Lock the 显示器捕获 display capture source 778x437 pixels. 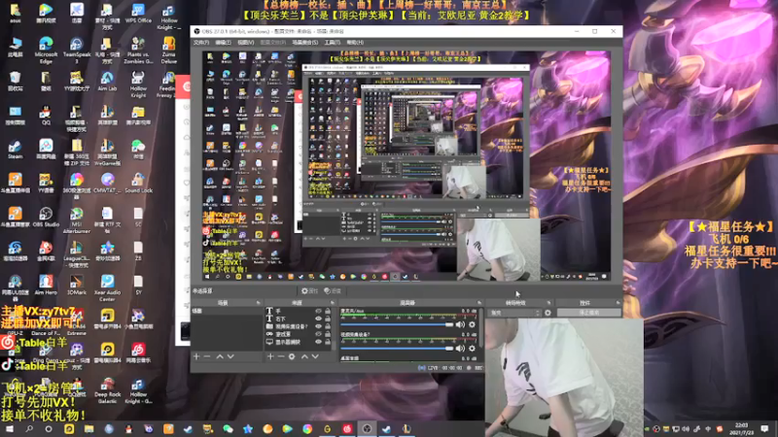(x=328, y=342)
